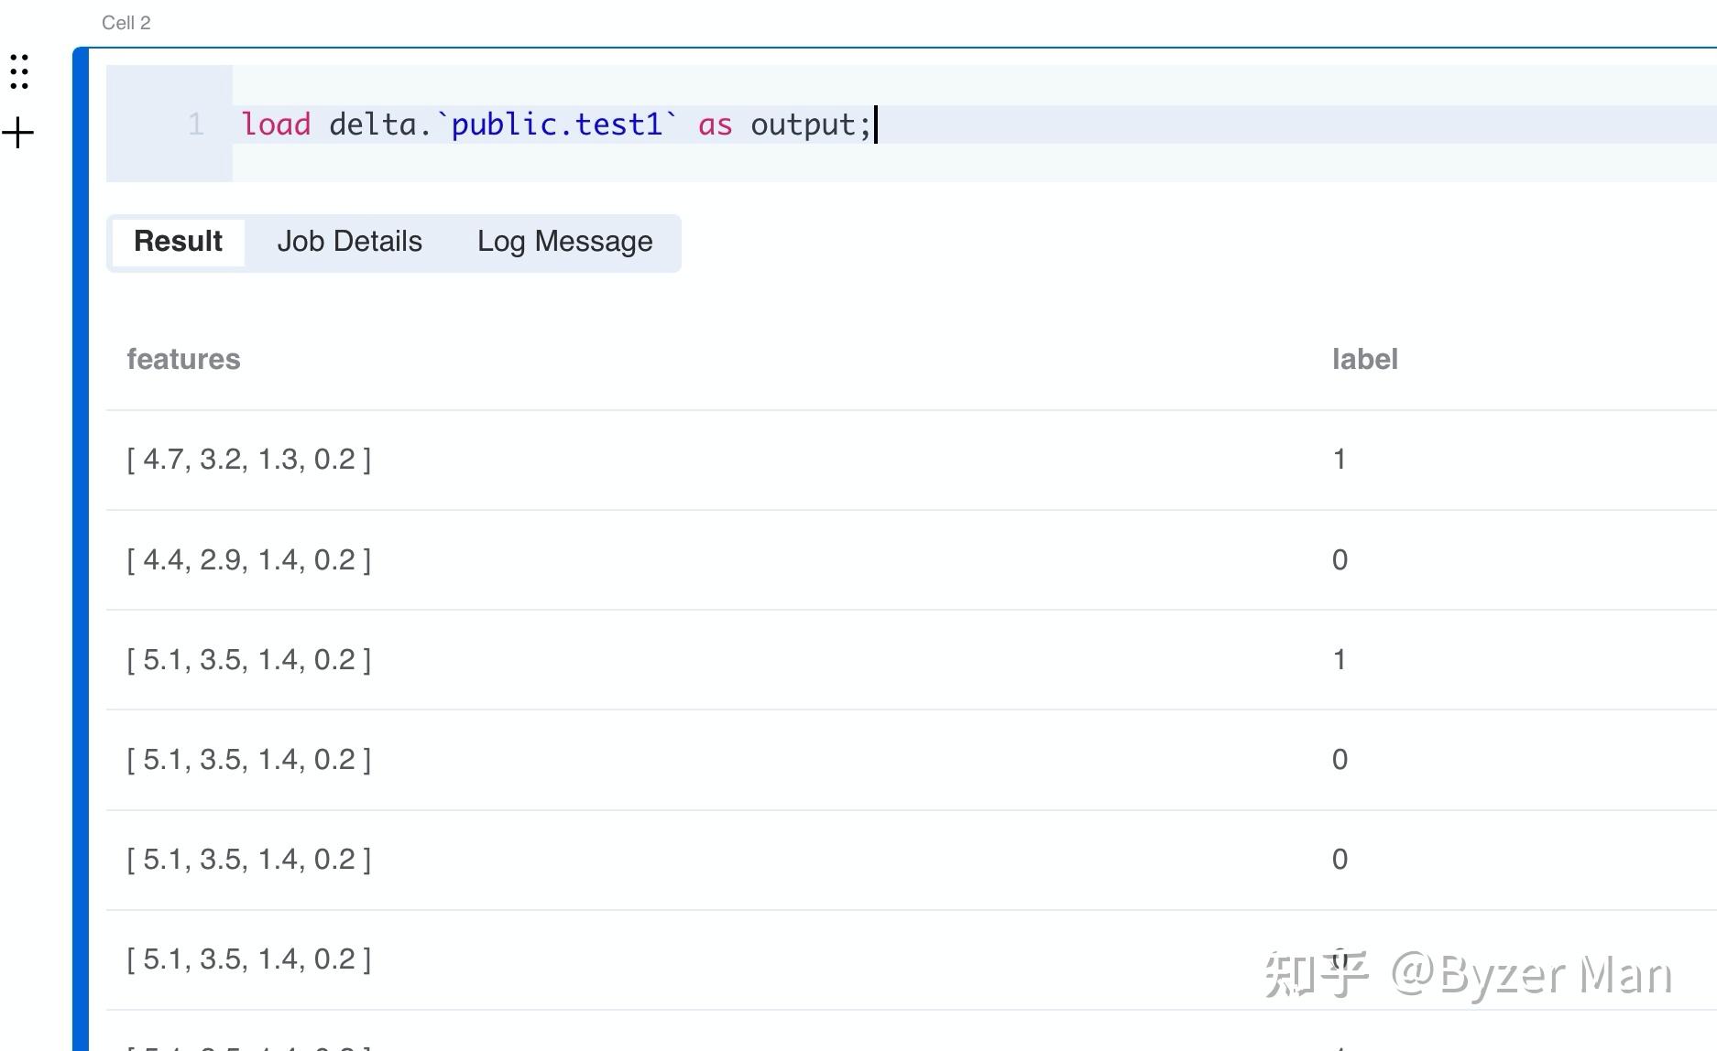This screenshot has width=1717, height=1051.
Task: Show the Log Message tab
Action: point(564,242)
